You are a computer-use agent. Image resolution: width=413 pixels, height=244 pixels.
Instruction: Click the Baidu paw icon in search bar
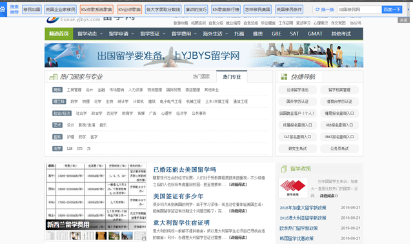pyautogui.click(x=3, y=10)
